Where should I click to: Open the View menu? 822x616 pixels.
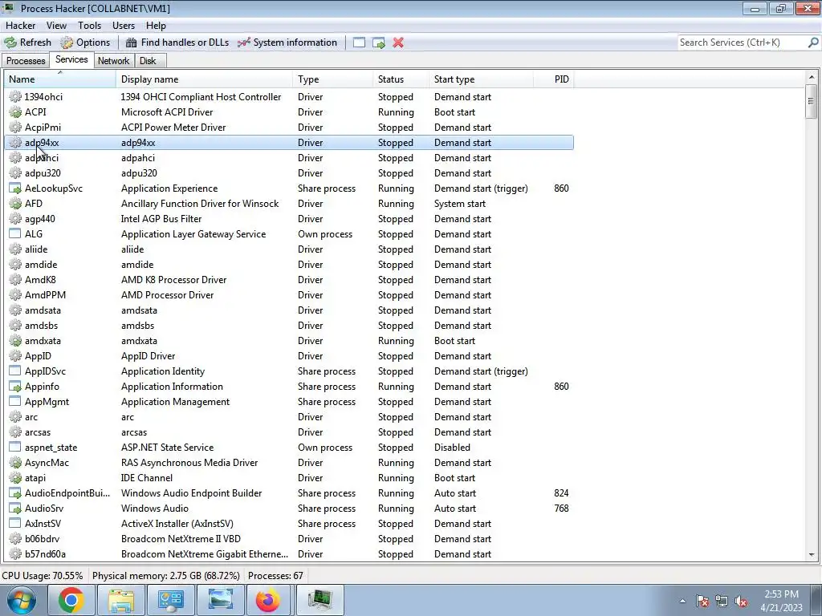[x=56, y=25]
